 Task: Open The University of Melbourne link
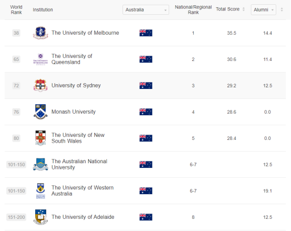click(85, 33)
